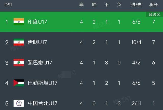163x110 pixels.
Task: Select the 黎巴嫩U17 team name
Action: click(x=40, y=63)
